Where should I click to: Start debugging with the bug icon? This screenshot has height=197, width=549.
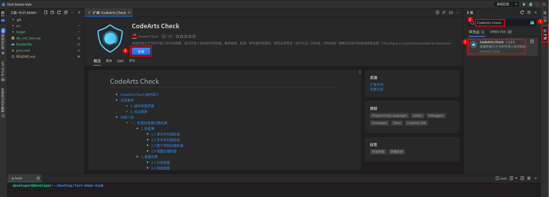pyautogui.click(x=531, y=4)
